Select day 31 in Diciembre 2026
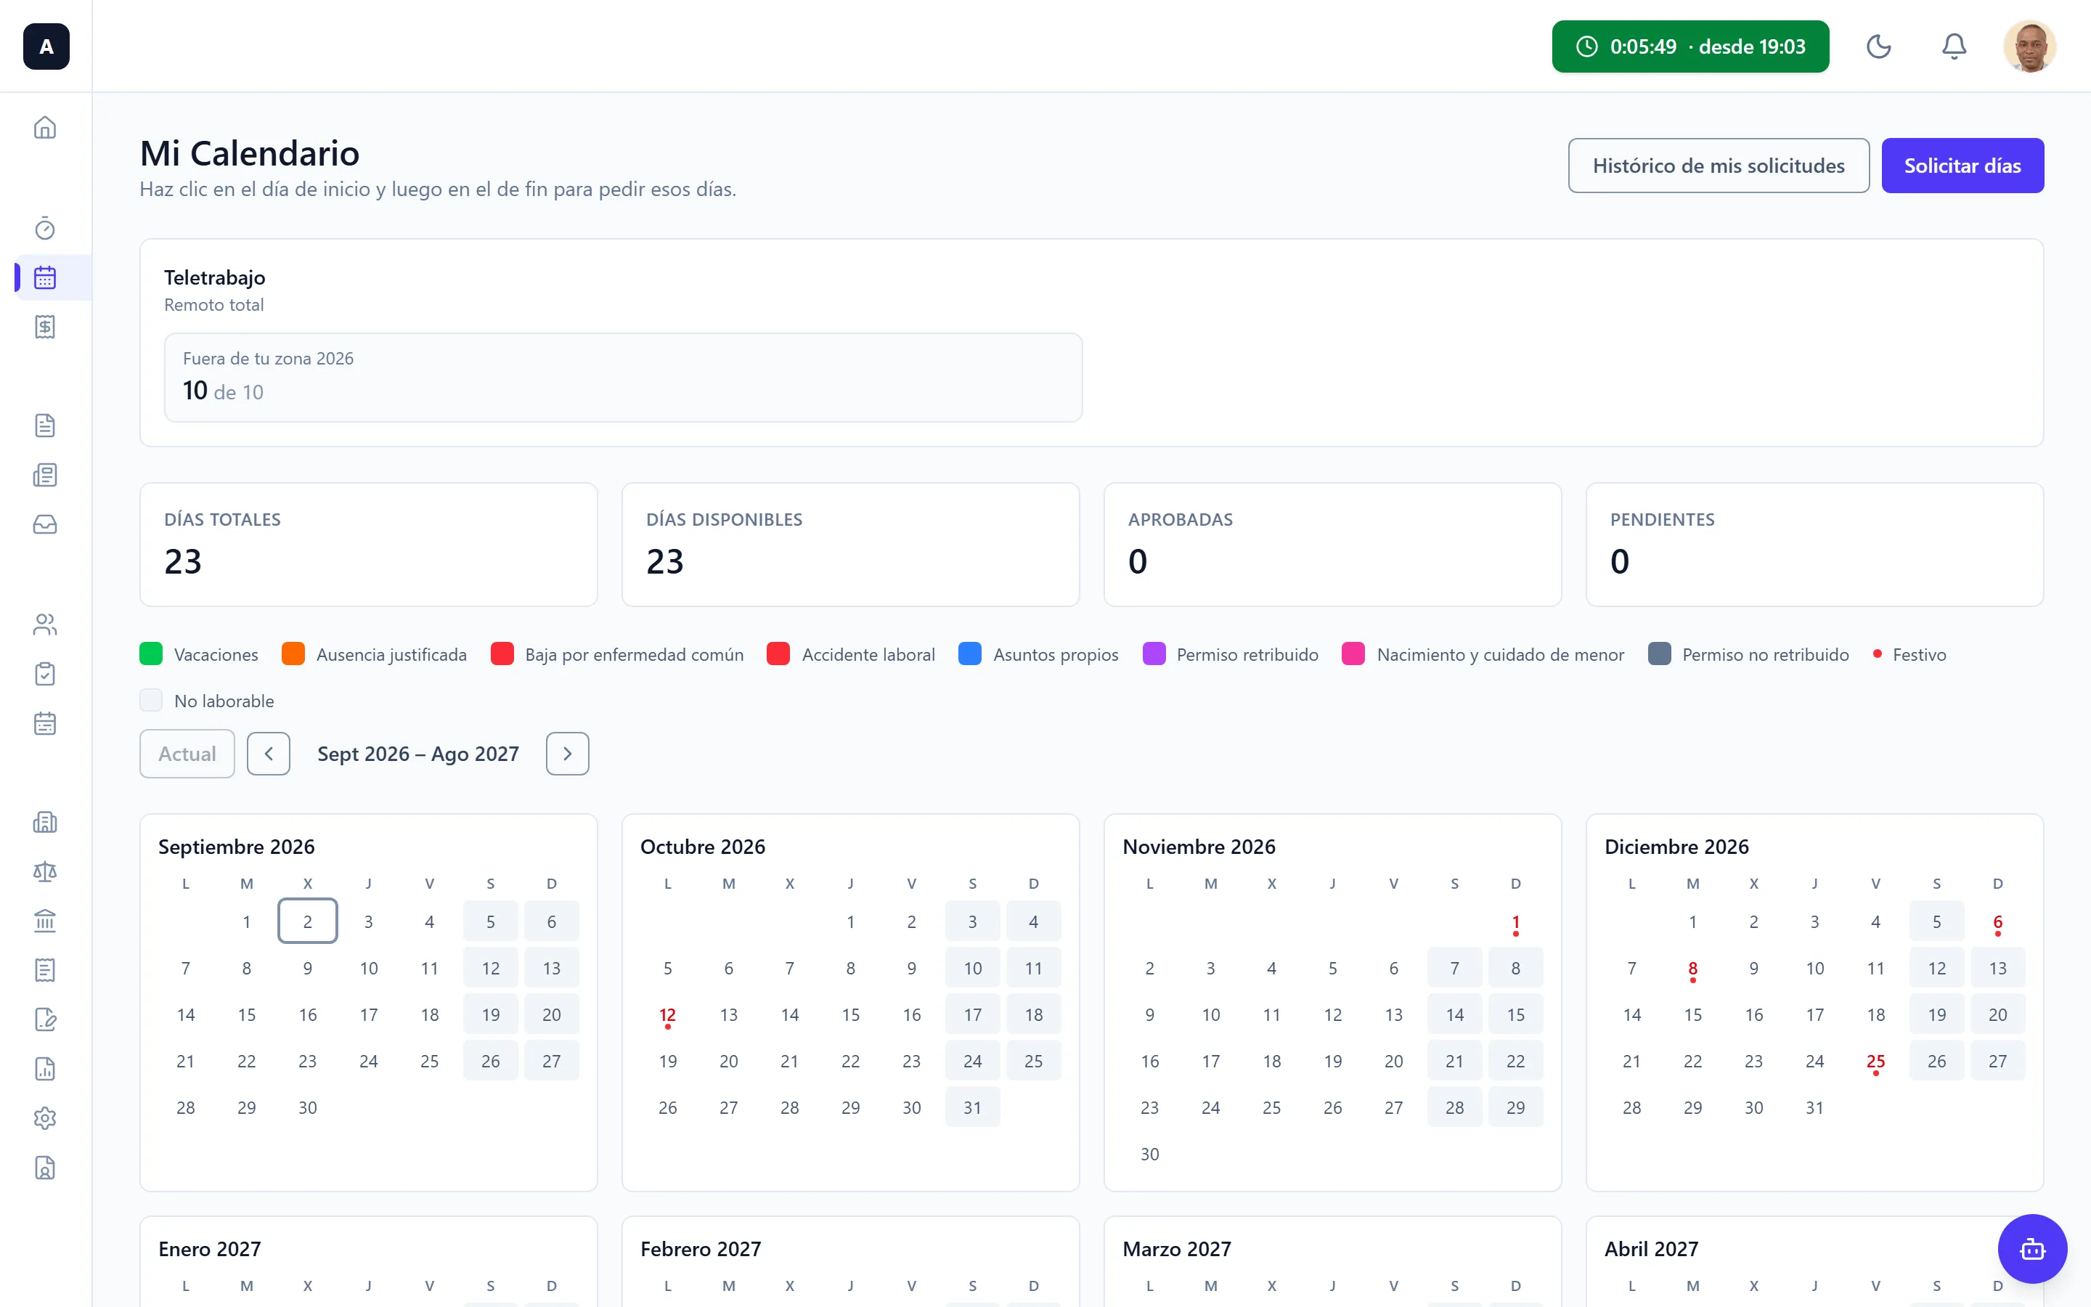The image size is (2091, 1307). click(1814, 1107)
